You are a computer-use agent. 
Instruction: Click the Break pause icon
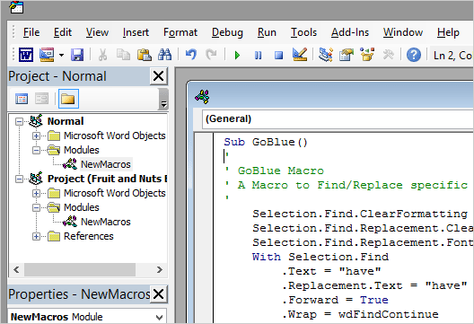pos(259,56)
